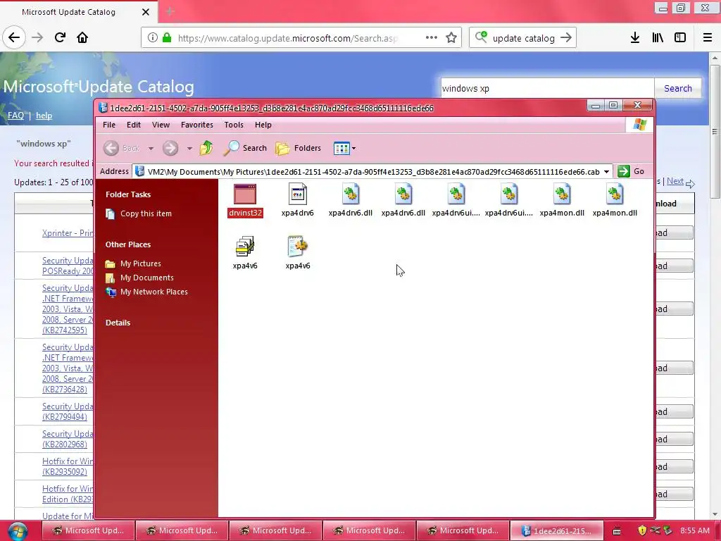Select the xpa4v6 file with printer icon
Image resolution: width=721 pixels, height=541 pixels.
244,247
